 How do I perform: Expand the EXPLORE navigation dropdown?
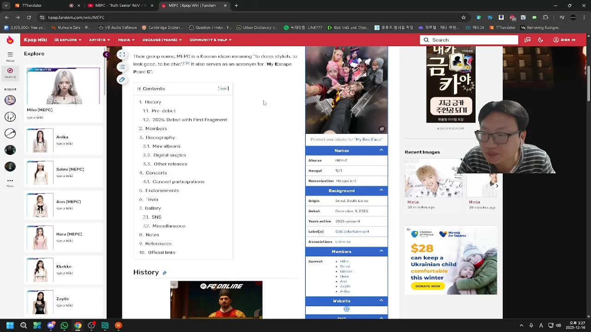click(x=68, y=40)
